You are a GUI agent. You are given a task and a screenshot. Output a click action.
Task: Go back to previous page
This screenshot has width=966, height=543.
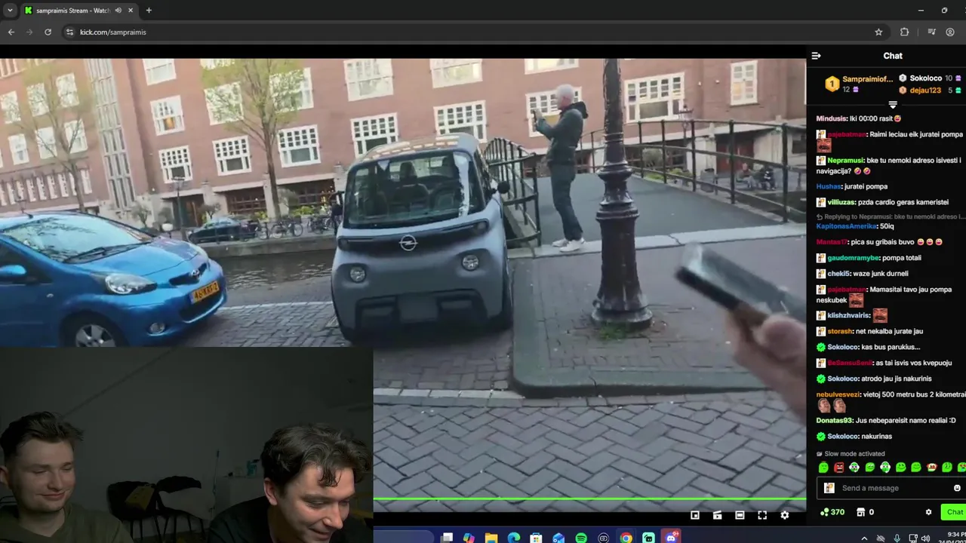tap(11, 32)
